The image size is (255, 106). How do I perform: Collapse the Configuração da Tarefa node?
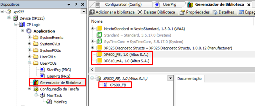click(x=29, y=88)
